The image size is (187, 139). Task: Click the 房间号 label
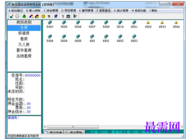13,118
